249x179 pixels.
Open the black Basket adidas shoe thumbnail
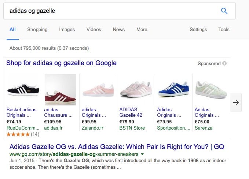click(23, 89)
